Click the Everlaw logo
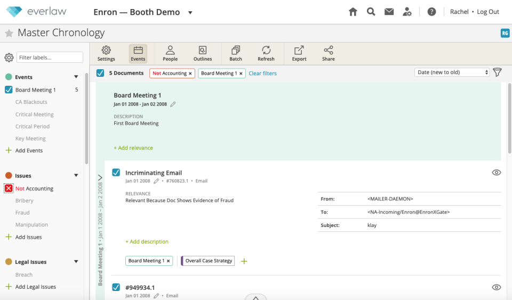This screenshot has width=512, height=300. tap(36, 12)
